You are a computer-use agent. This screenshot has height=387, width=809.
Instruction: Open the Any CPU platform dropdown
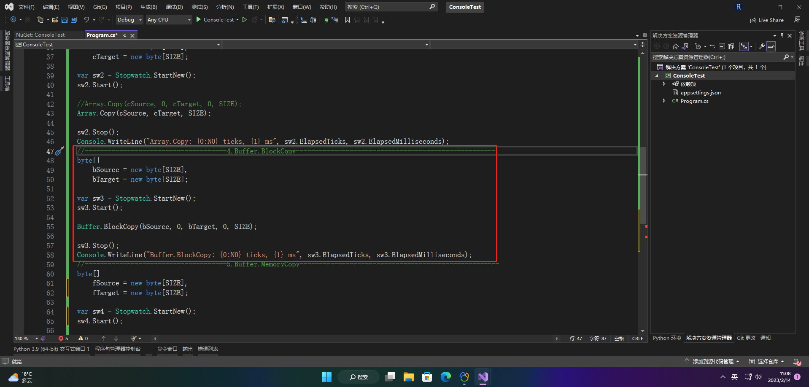coord(169,20)
